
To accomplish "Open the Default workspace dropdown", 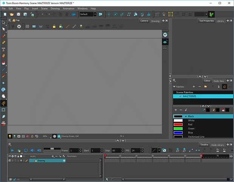I will [x=88, y=14].
